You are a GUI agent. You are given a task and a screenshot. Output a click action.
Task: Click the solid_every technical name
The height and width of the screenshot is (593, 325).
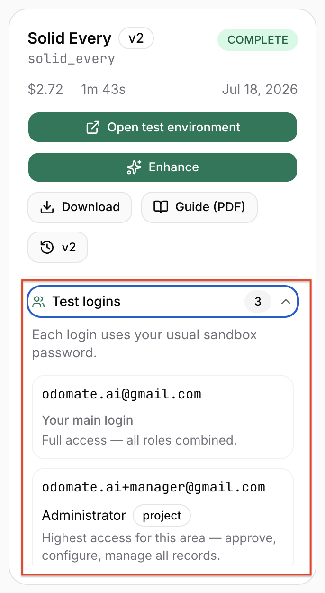pyautogui.click(x=72, y=59)
